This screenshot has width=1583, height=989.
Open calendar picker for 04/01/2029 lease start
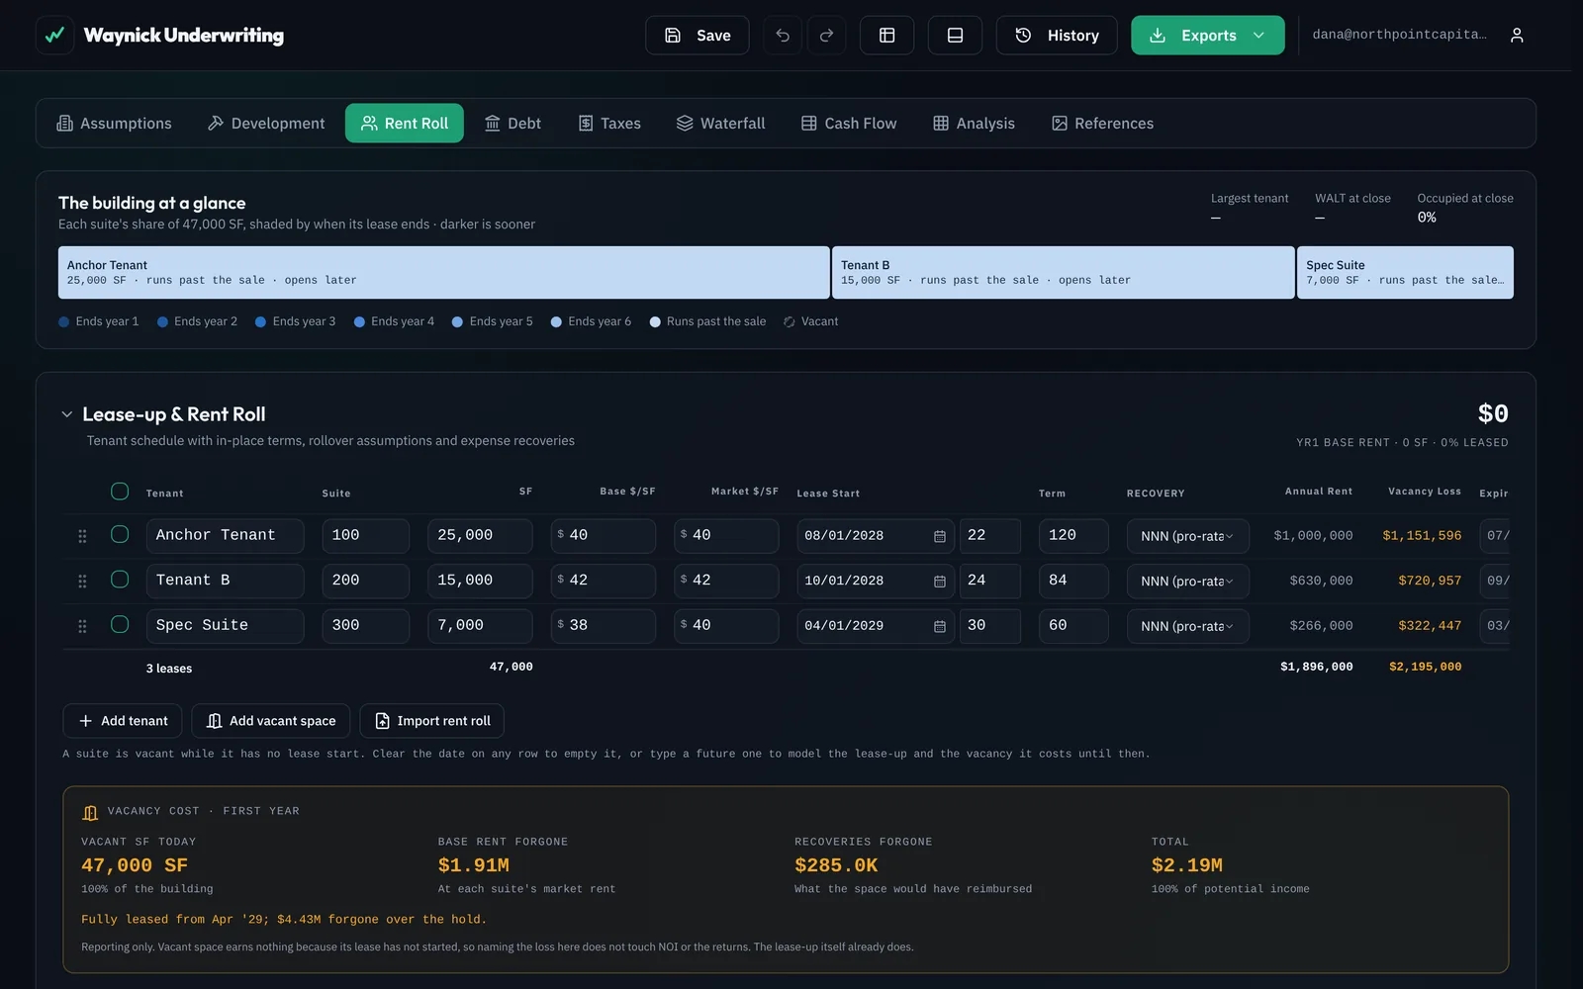click(939, 626)
